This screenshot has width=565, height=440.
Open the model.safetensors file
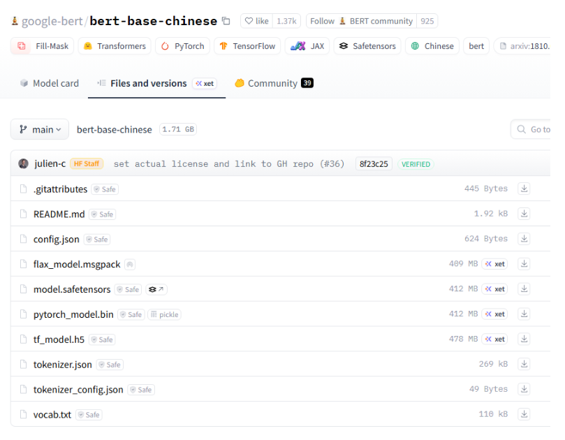(x=72, y=289)
